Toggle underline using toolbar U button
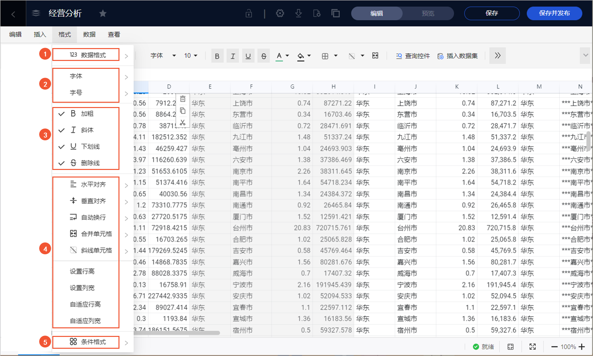The height and width of the screenshot is (356, 593). point(248,56)
